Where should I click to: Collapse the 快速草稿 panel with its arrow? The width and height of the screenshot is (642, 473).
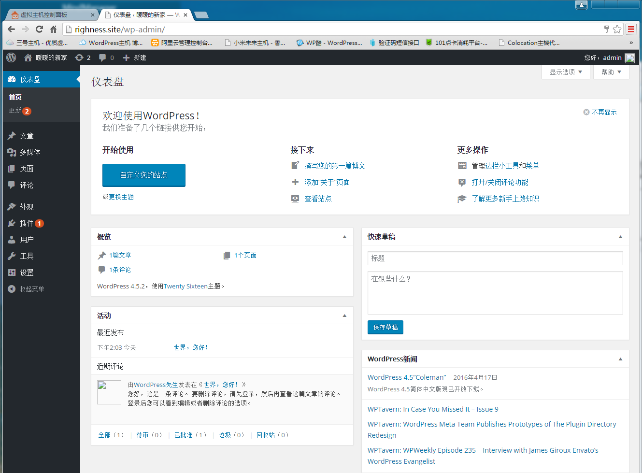coord(620,237)
